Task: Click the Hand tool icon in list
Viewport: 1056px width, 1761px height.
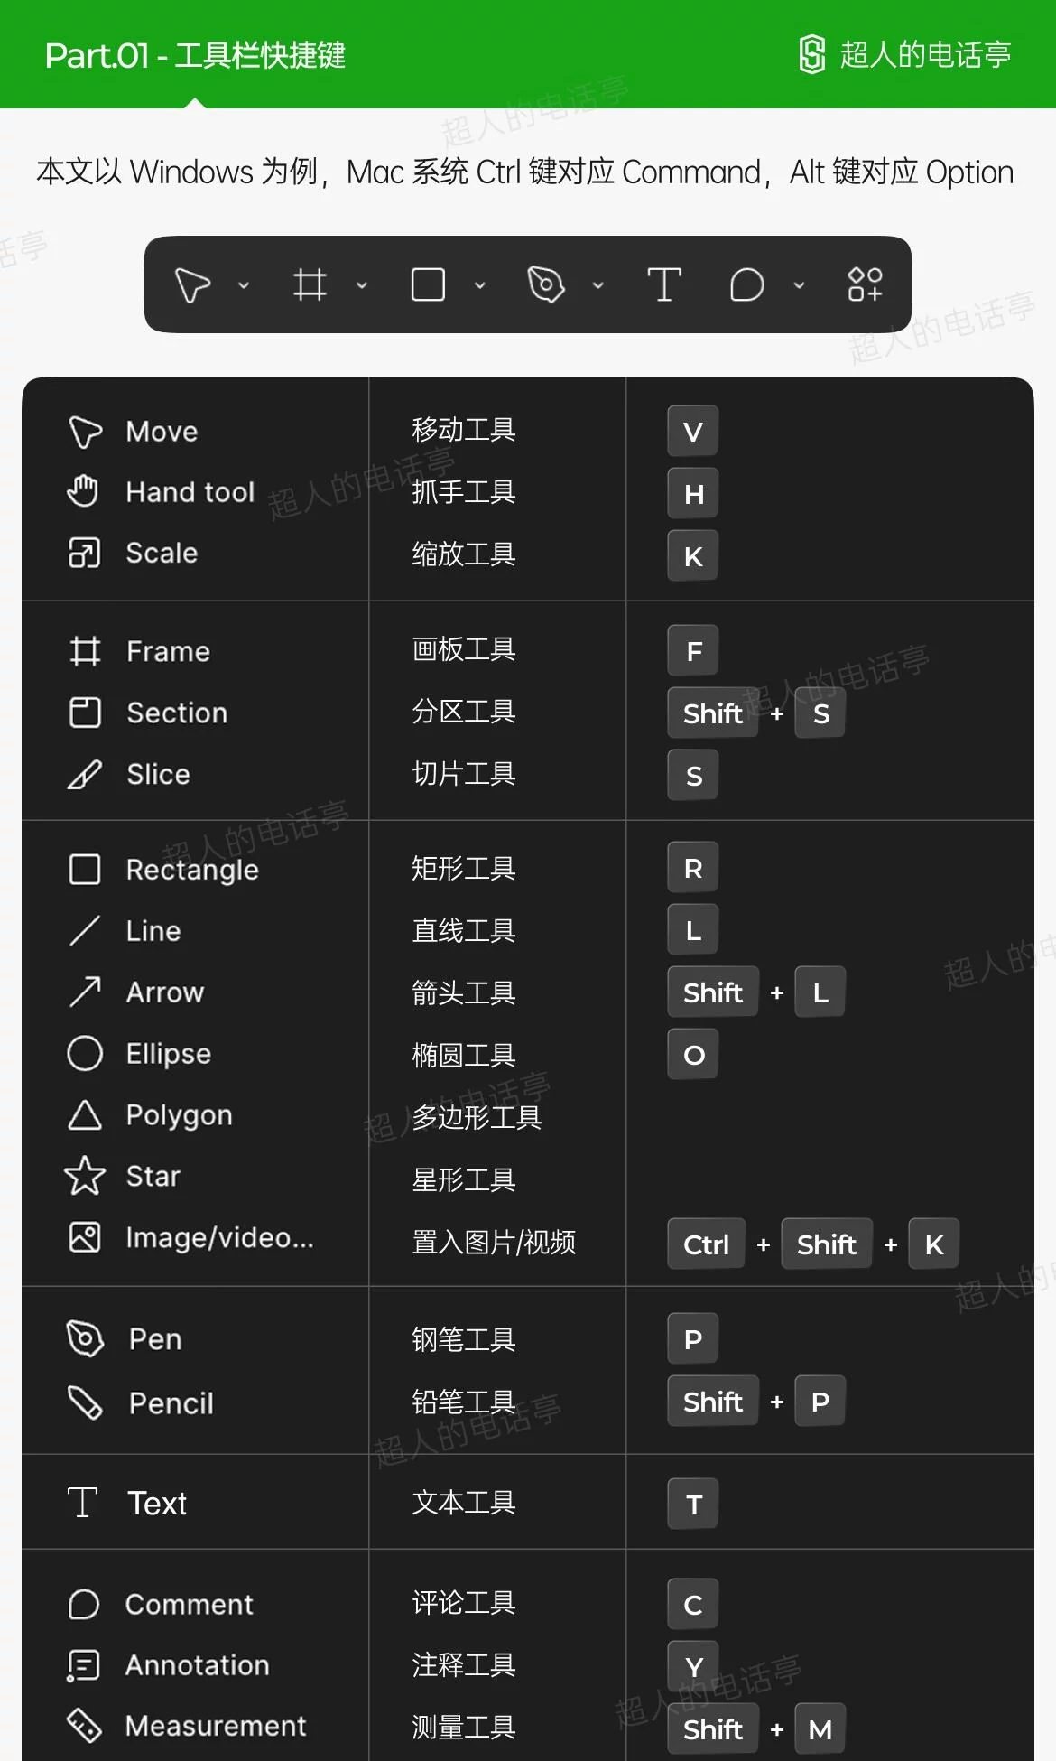Action: [83, 491]
